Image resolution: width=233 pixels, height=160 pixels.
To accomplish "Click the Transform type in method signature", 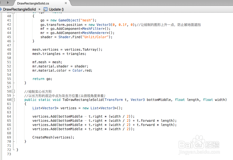I will click(x=114, y=100).
